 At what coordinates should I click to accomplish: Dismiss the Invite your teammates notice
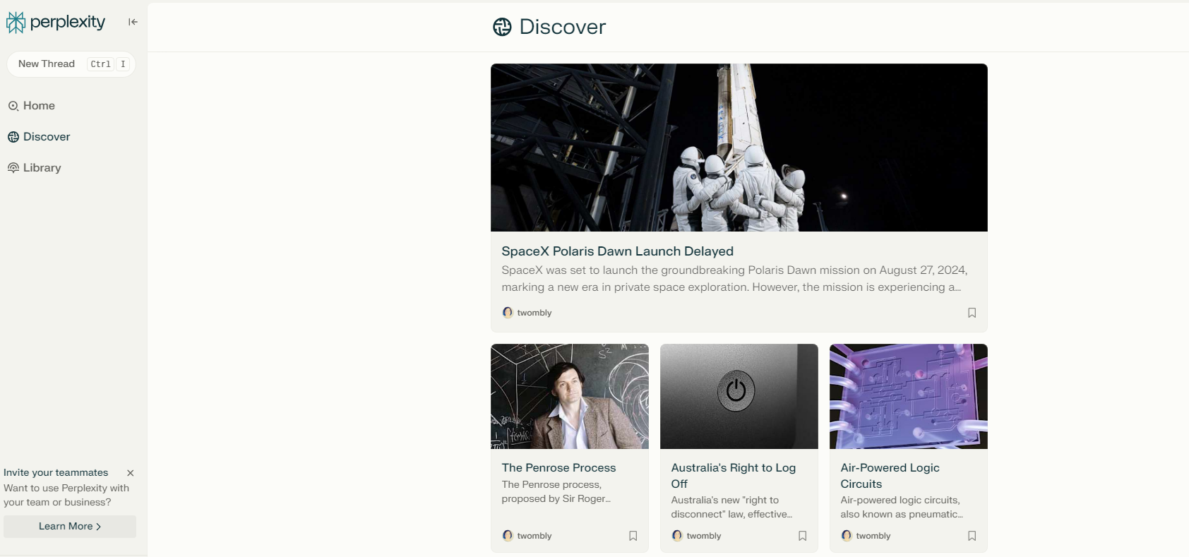(130, 473)
